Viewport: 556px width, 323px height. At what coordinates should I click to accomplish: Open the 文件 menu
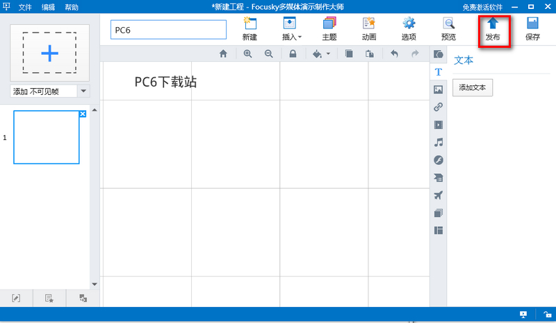pos(25,7)
